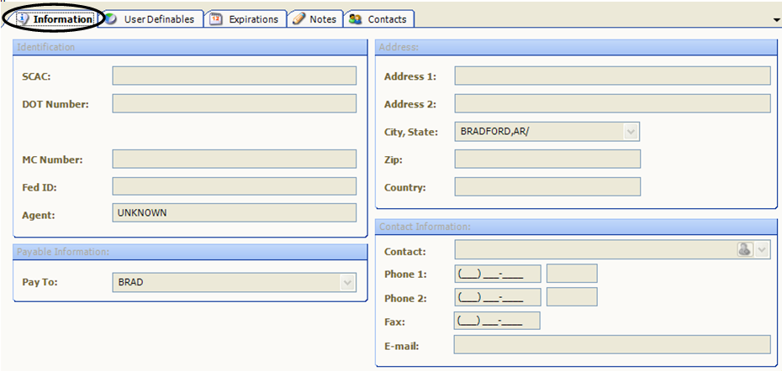Click the MC Number field
Viewport: 782px width, 371px height.
click(235, 159)
